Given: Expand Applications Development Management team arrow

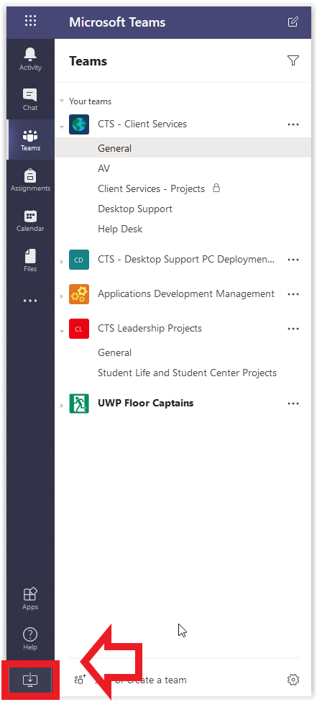Looking at the screenshot, I should [x=63, y=296].
